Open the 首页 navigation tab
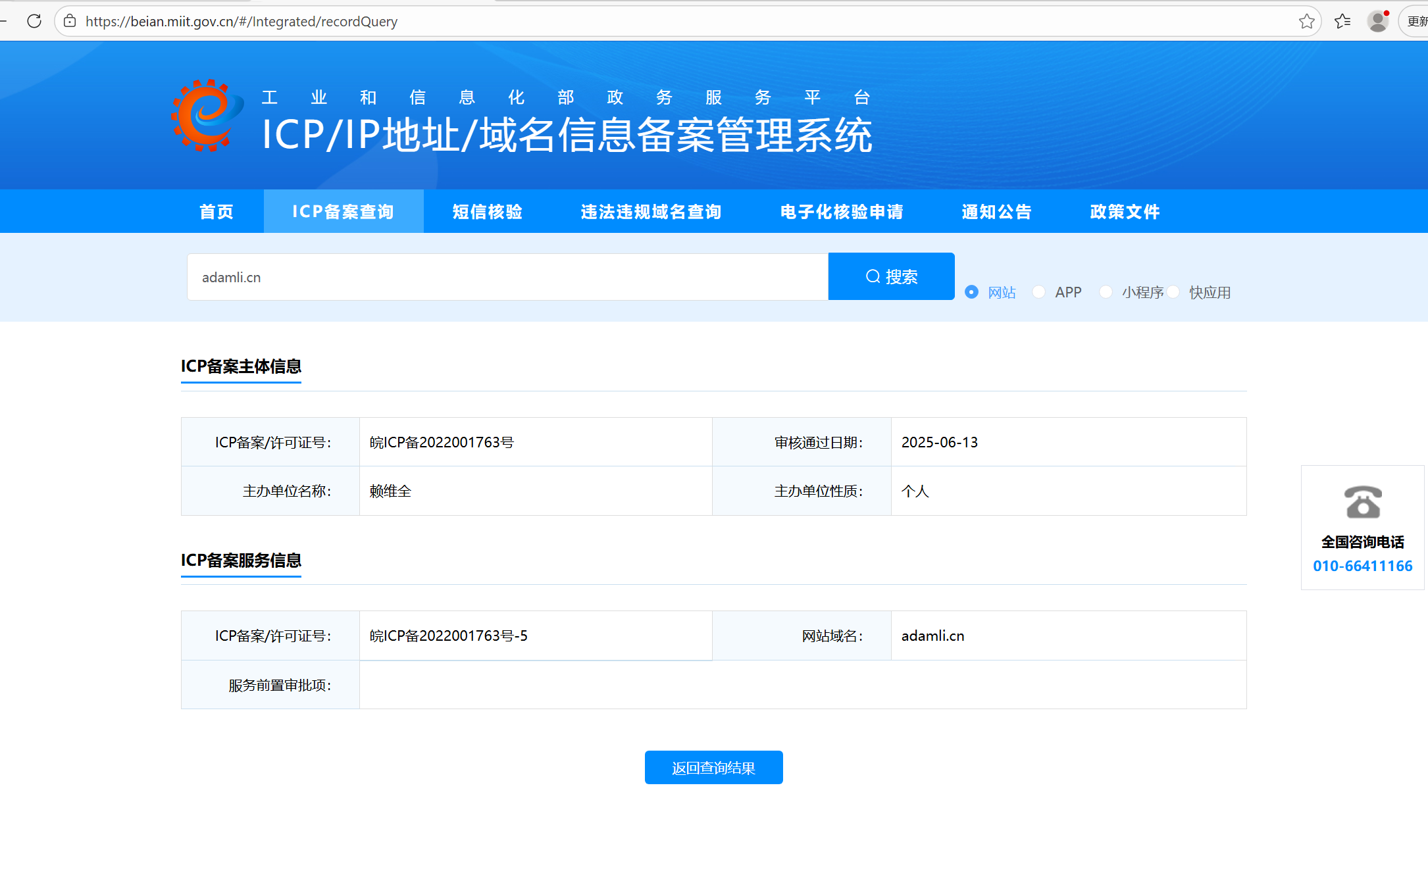This screenshot has height=873, width=1428. (217, 212)
